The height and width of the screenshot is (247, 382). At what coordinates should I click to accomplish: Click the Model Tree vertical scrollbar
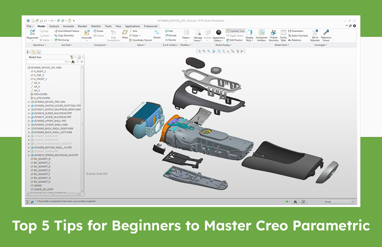tap(82, 129)
